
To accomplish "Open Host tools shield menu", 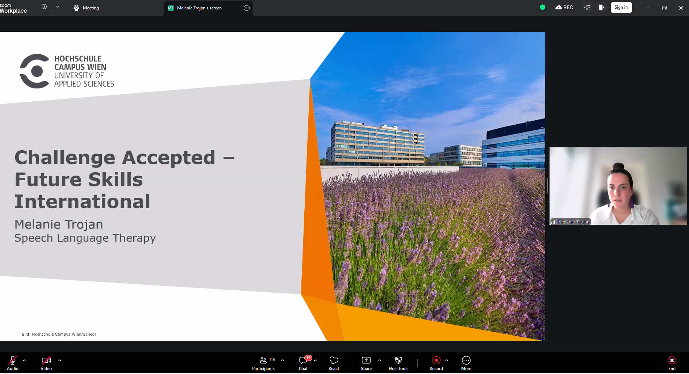I will point(398,363).
